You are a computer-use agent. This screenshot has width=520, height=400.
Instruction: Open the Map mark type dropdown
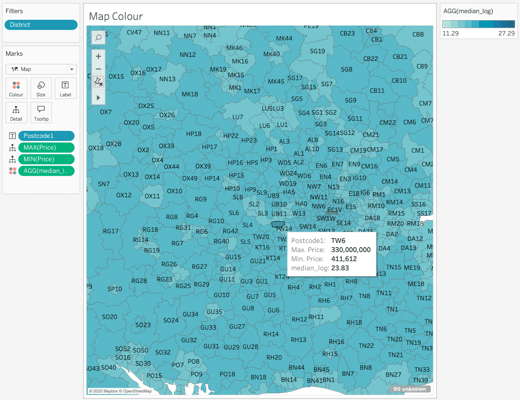(x=41, y=69)
